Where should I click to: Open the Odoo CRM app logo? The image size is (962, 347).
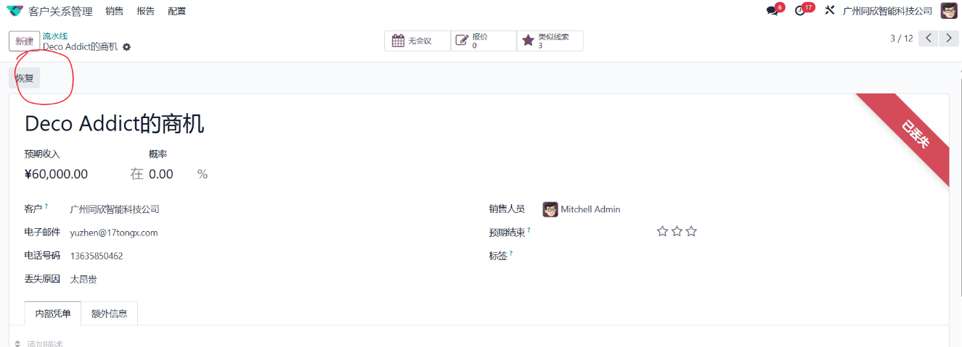(15, 11)
